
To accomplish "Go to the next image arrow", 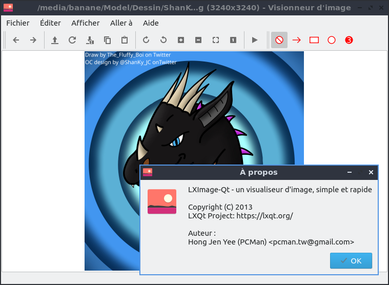I will [33, 40].
